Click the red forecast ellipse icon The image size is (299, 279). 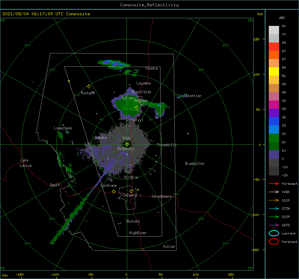click(274, 242)
